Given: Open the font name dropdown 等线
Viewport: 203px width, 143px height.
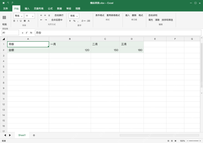Looking at the screenshot, I should tap(19, 16).
